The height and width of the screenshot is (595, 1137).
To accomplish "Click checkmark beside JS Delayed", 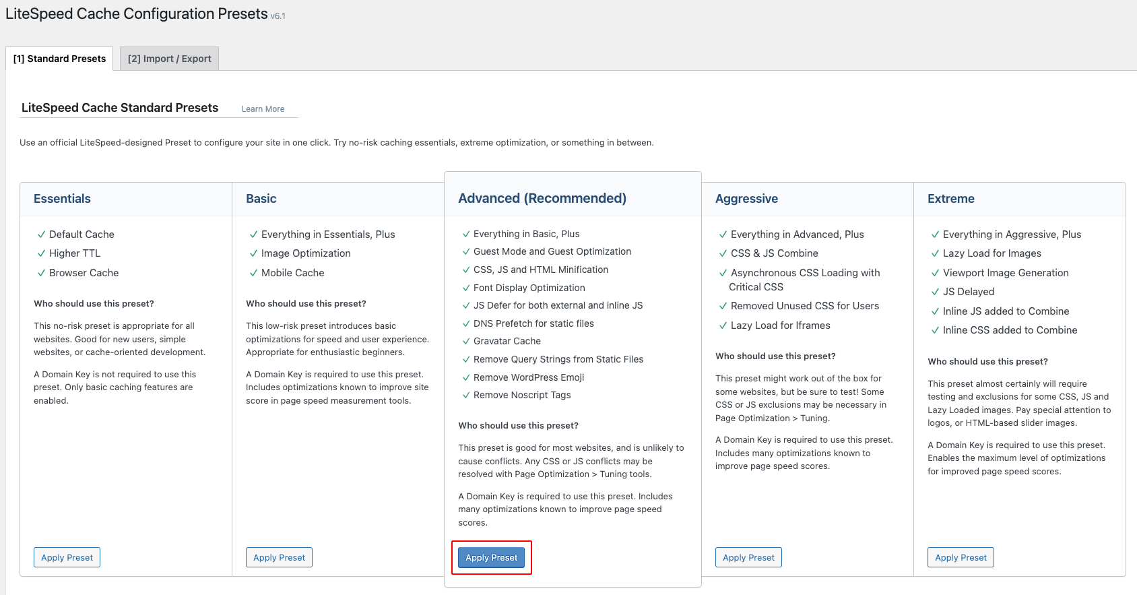I will tap(935, 292).
